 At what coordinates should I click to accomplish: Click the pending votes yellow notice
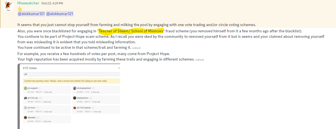[x=71, y=81]
